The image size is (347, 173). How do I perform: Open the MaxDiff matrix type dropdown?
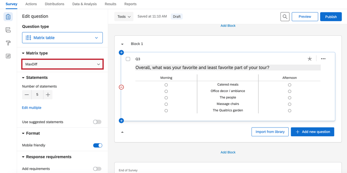(x=62, y=64)
